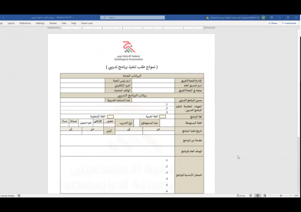The width and height of the screenshot is (301, 212).
Task: Click the empty box under صباحا
Action: tap(74, 125)
